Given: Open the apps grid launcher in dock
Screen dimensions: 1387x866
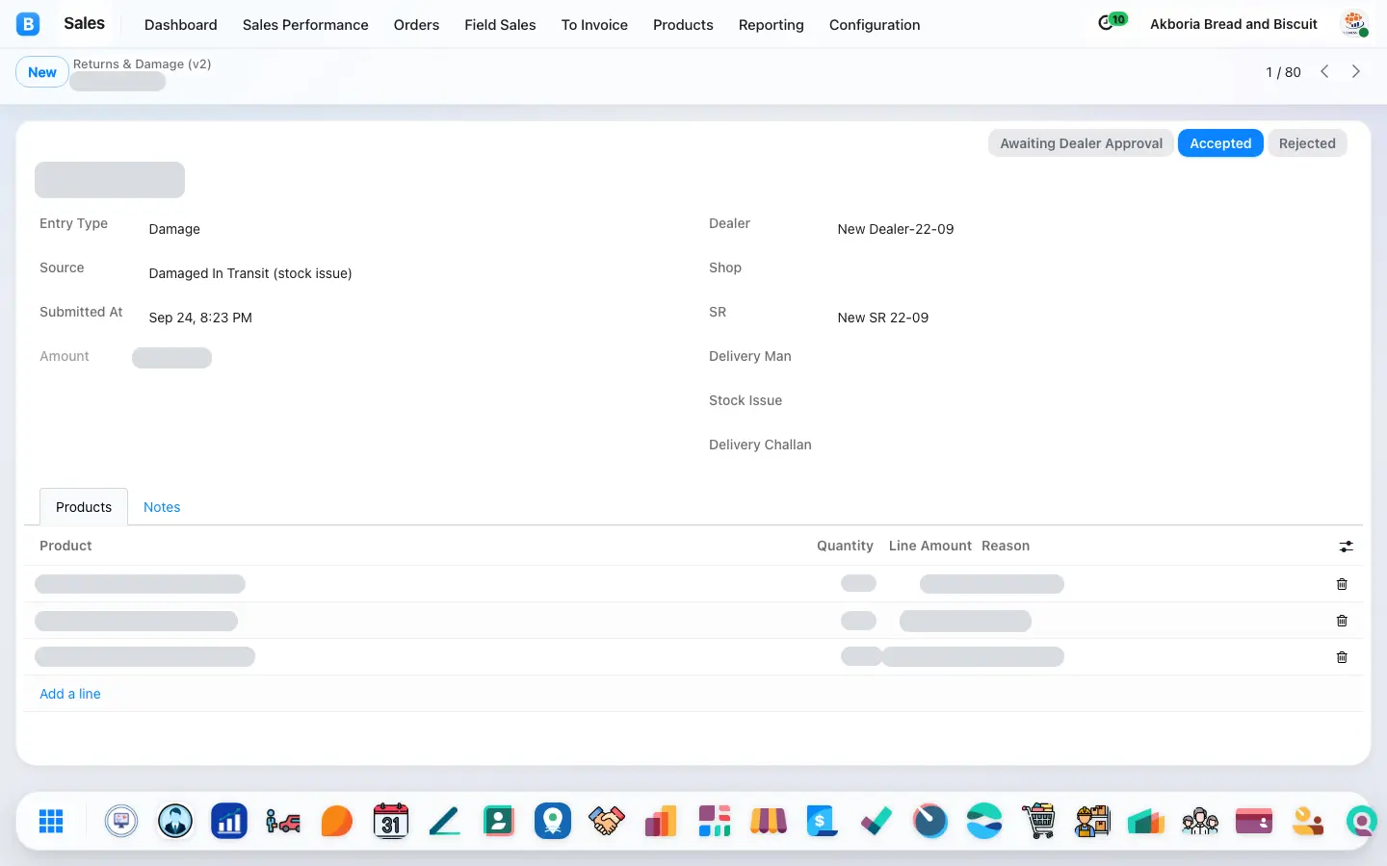Looking at the screenshot, I should (x=51, y=821).
